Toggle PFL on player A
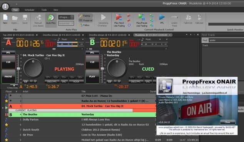The width and height of the screenshot is (244, 142). pos(8,53)
